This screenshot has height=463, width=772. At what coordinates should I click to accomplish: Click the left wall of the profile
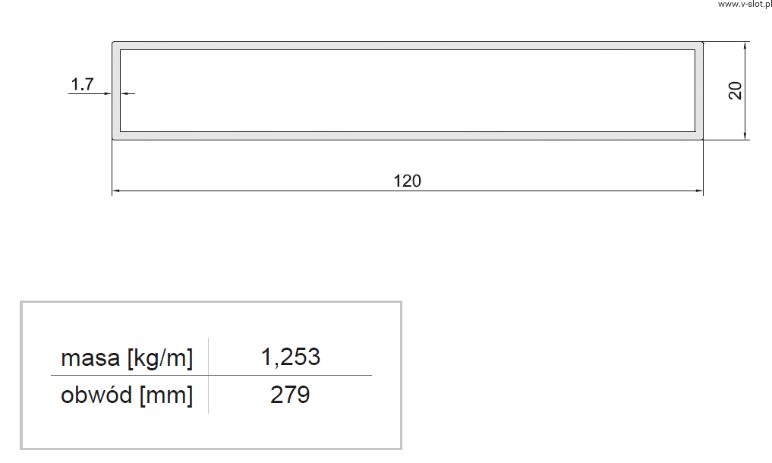116,114
